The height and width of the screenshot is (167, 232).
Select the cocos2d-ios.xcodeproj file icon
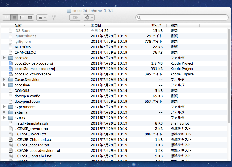(x=11, y=63)
